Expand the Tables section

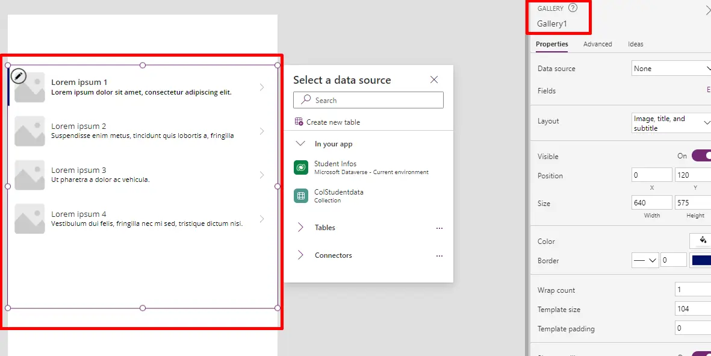(x=300, y=227)
